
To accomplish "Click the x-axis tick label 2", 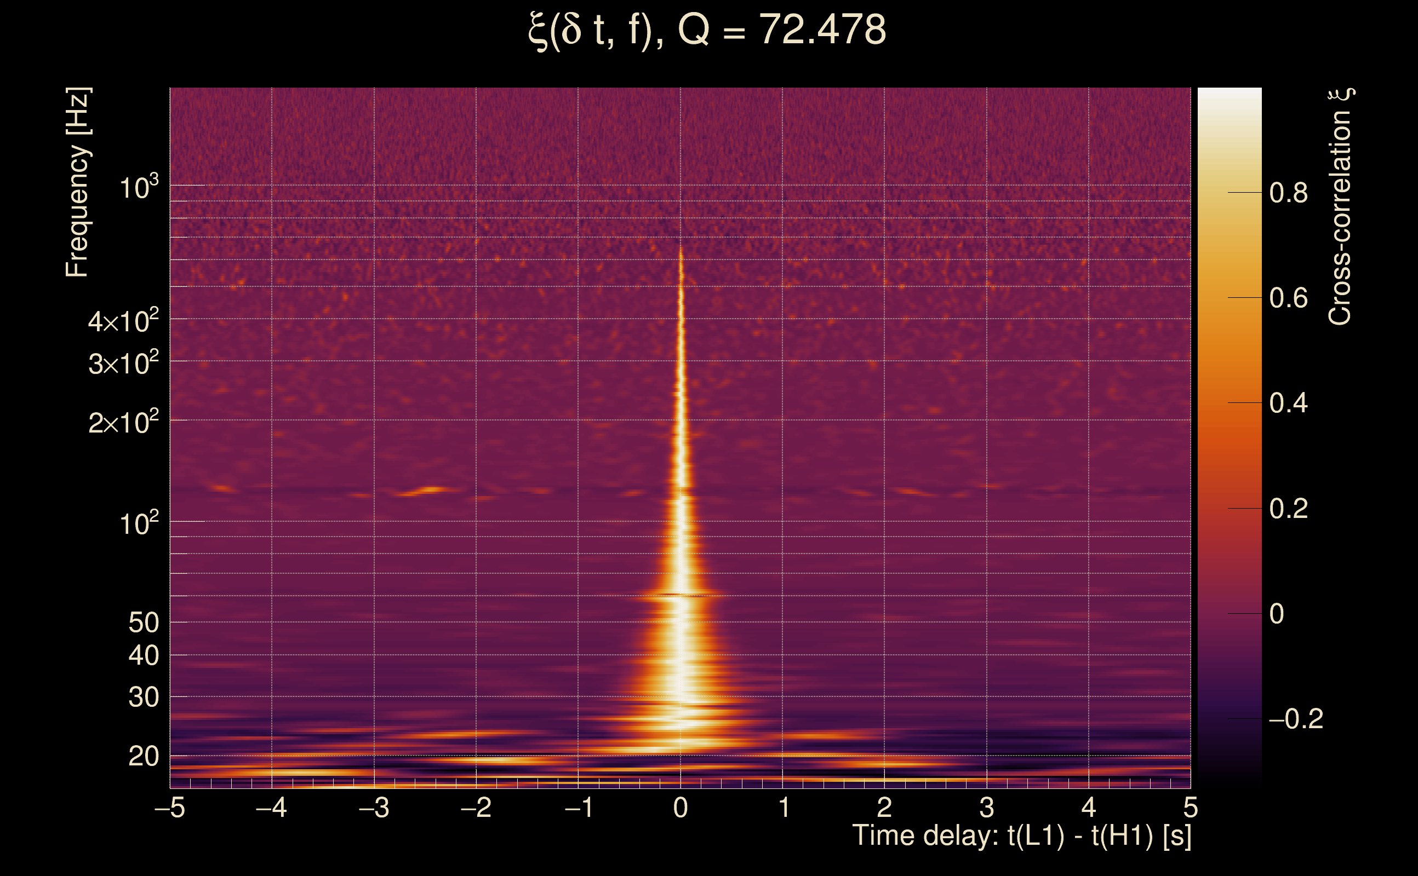I will point(885,808).
